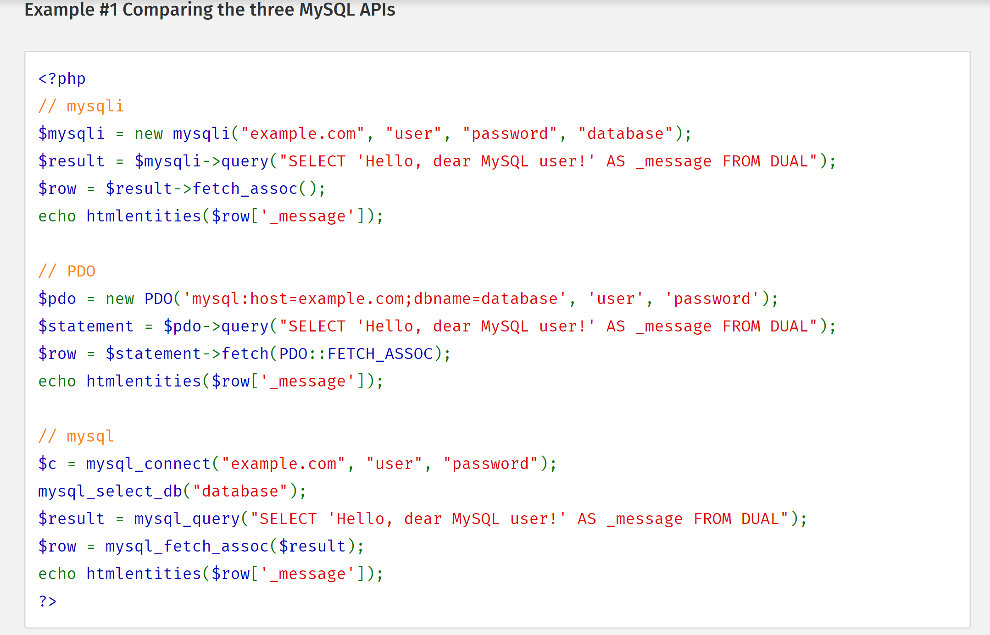Click the mysql_fetch_assoc function name
This screenshot has width=990, height=635.
tap(187, 547)
